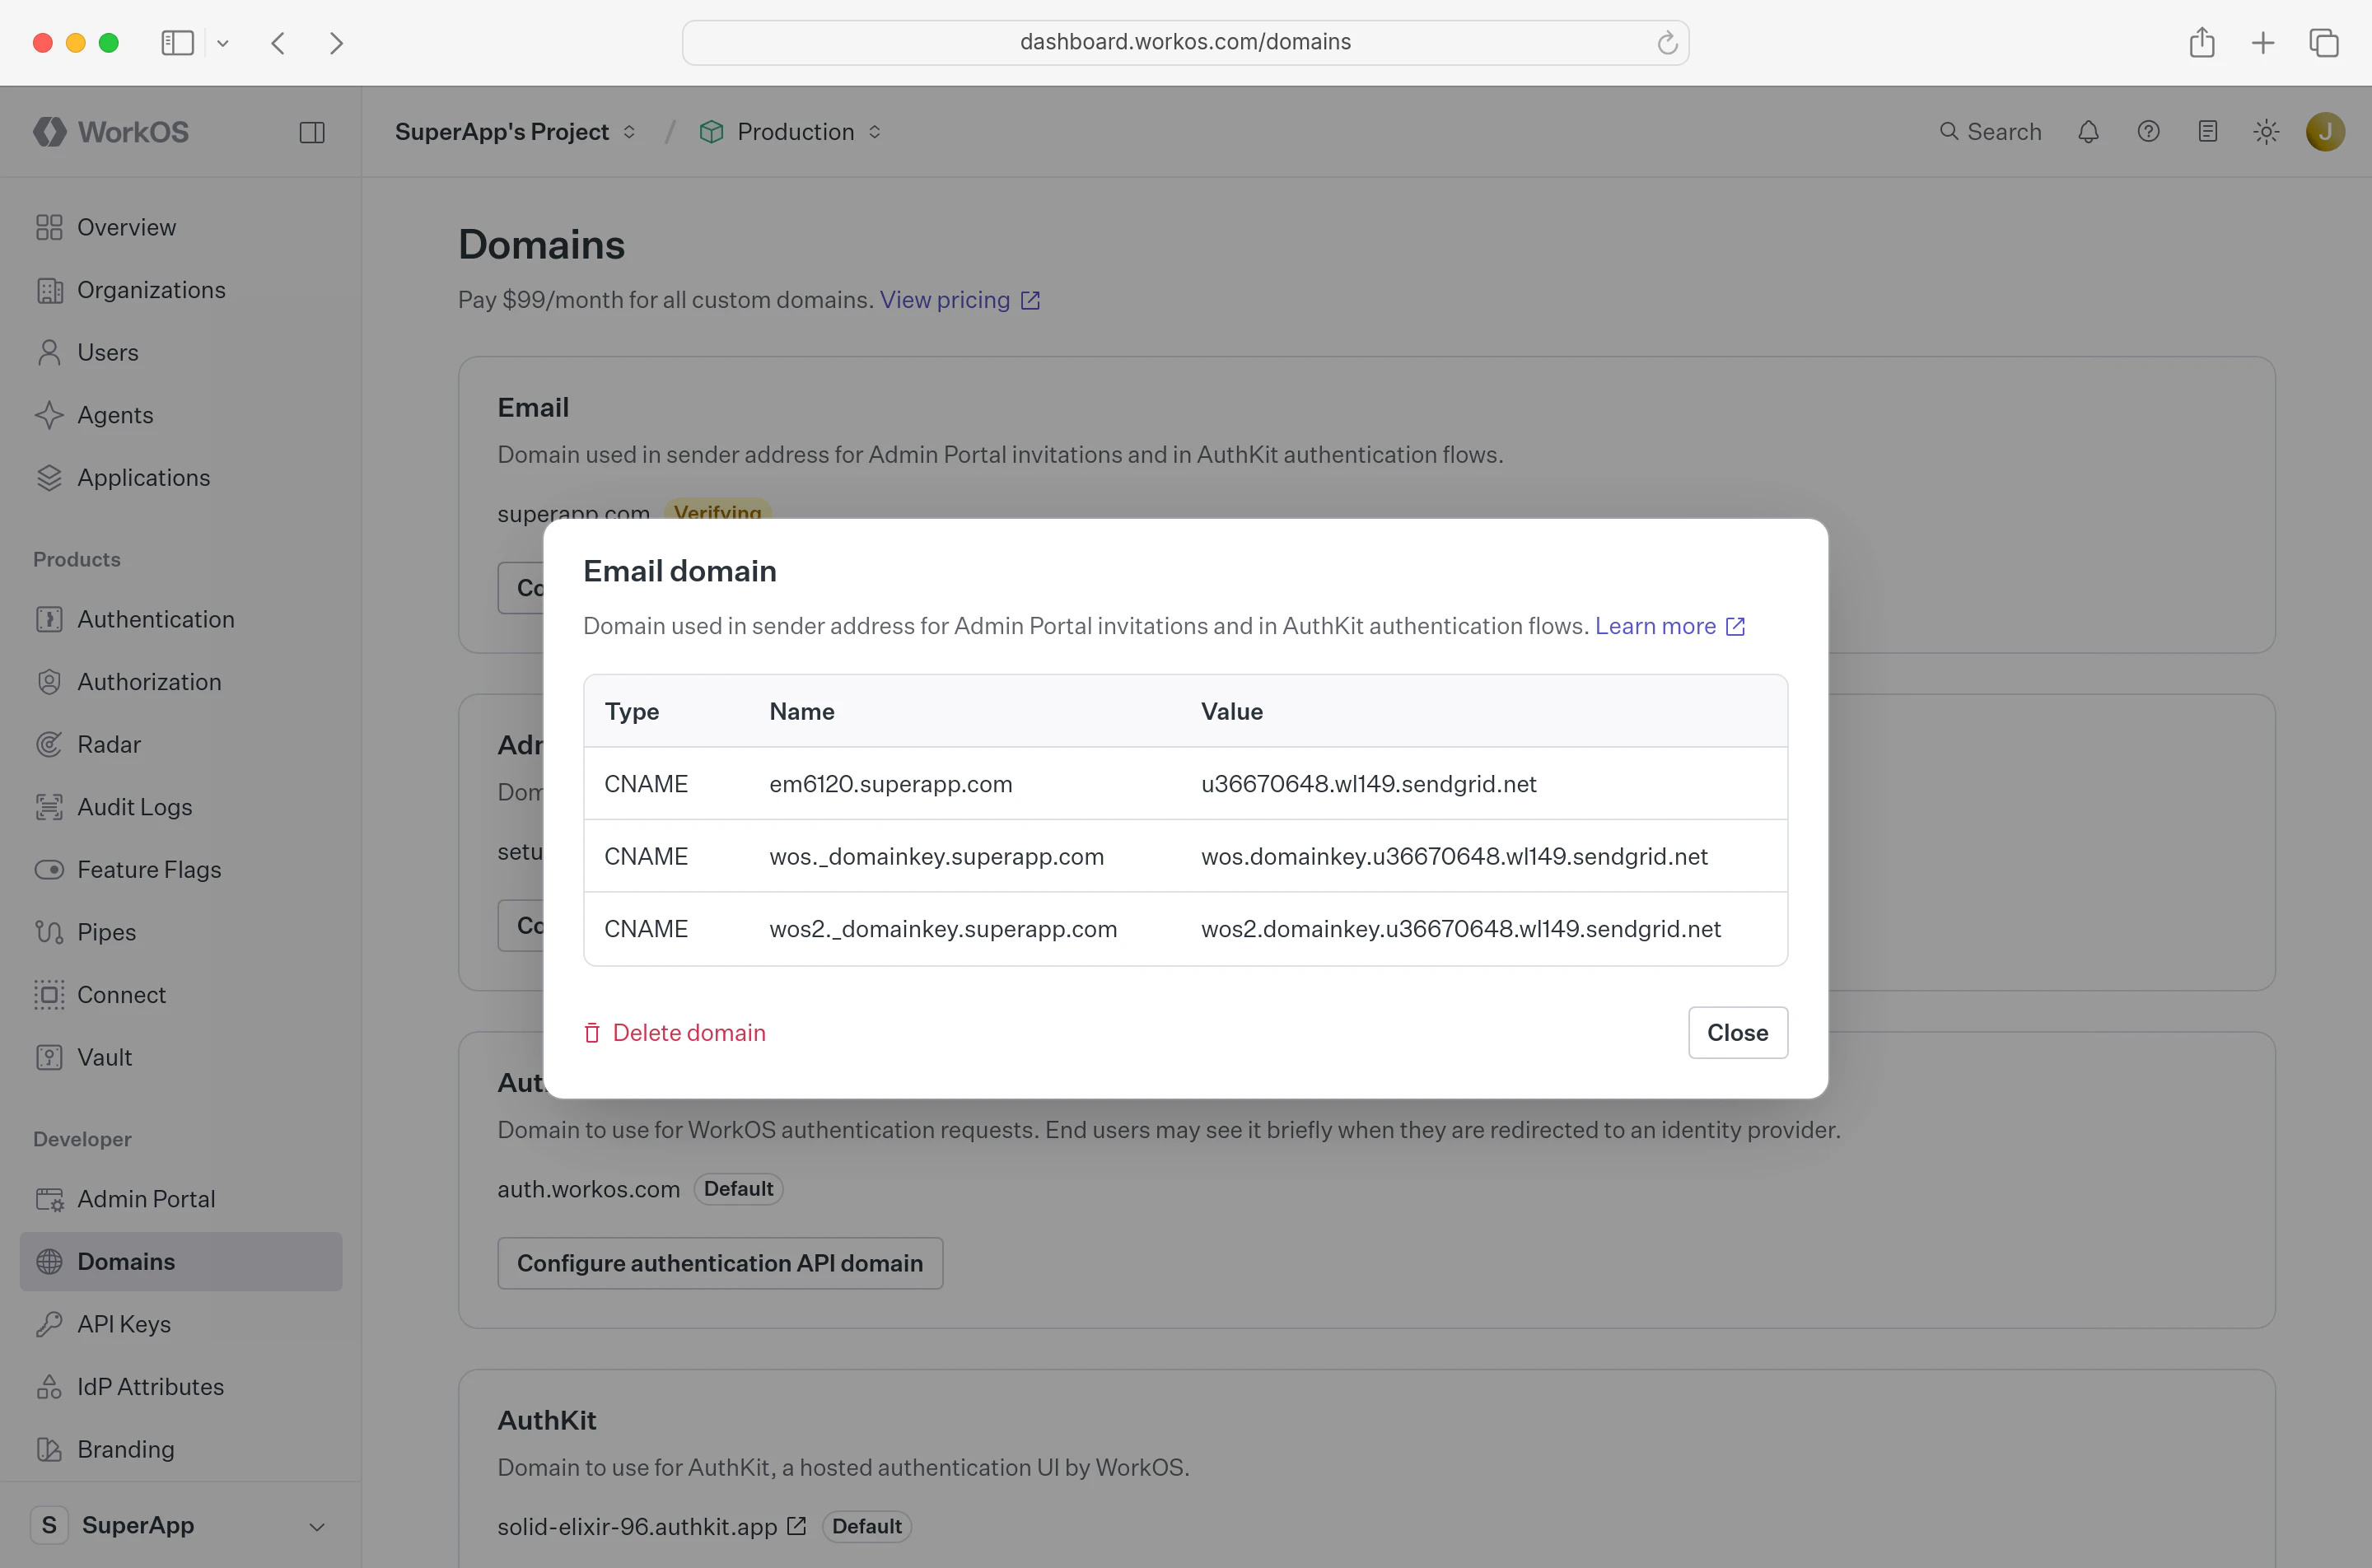Click Configure authentication API domain button
2372x1568 pixels.
click(720, 1263)
